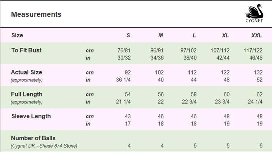
Task: Click the Actual Size row label
Action: click(26, 72)
